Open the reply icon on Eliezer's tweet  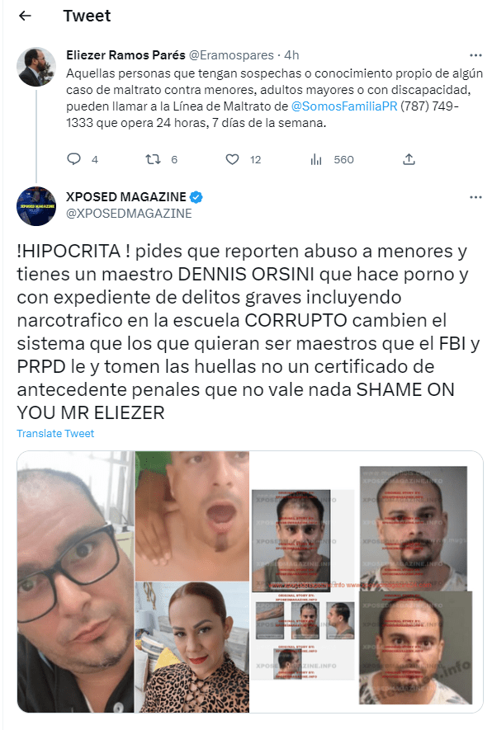74,160
